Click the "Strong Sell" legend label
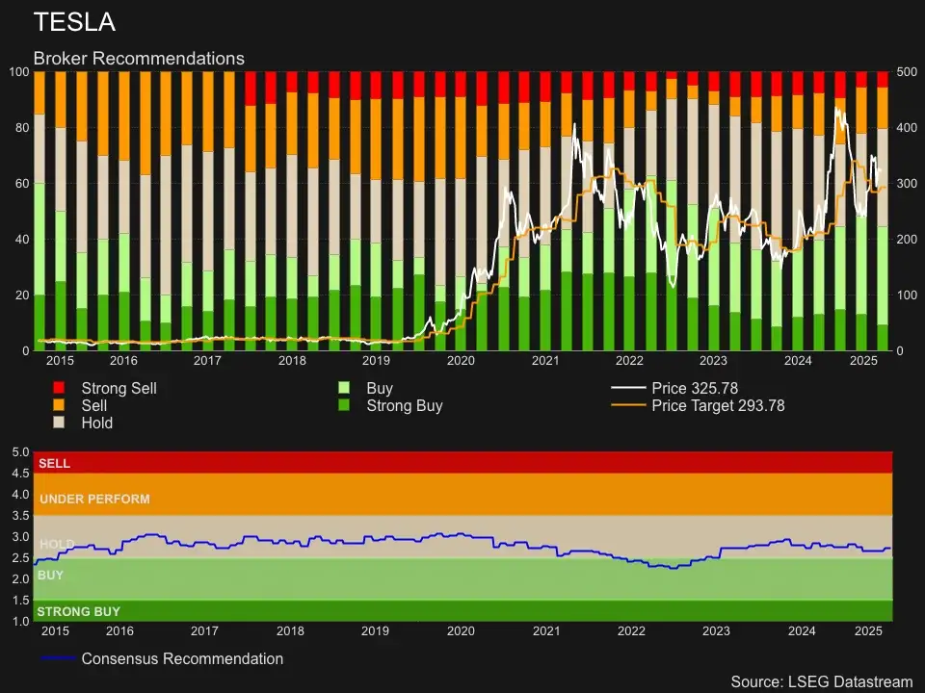Viewport: 925px width, 693px height. tap(119, 388)
